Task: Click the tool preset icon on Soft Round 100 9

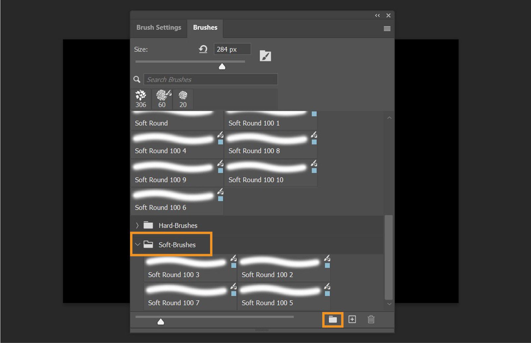Action: [x=220, y=163]
